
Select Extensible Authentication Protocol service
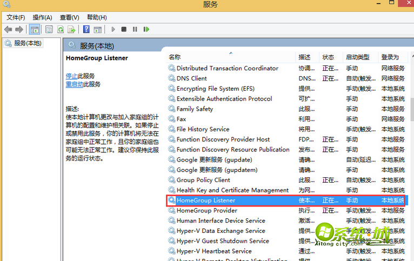pyautogui.click(x=287, y=99)
